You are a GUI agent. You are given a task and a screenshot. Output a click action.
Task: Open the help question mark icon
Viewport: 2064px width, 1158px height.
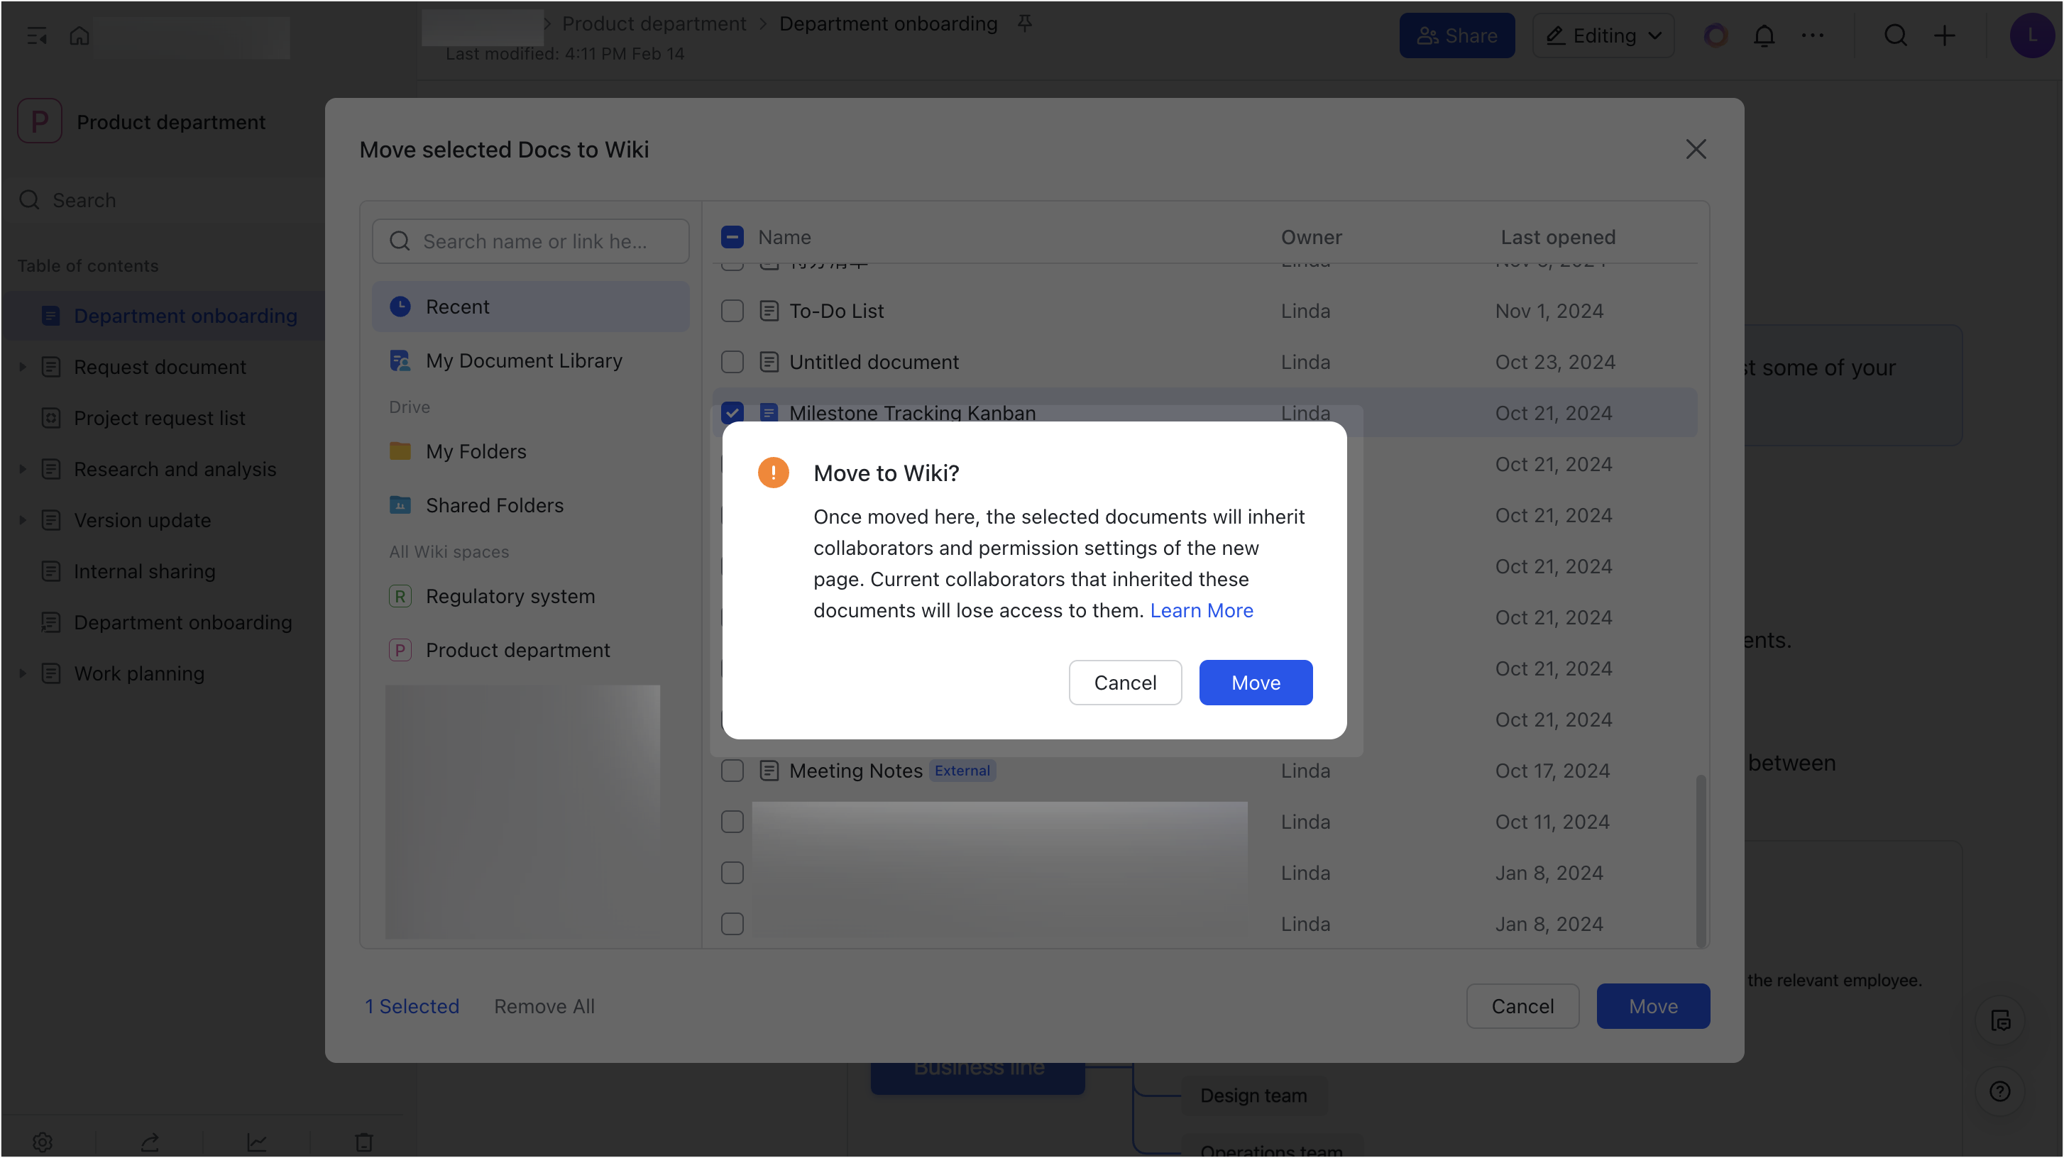coord(1999,1091)
